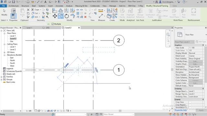Toggle the Properties palette button in ribbon

(13, 16)
